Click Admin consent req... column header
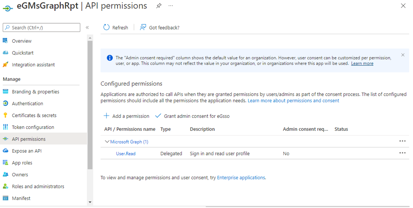This screenshot has height=208, width=413. click(x=305, y=129)
